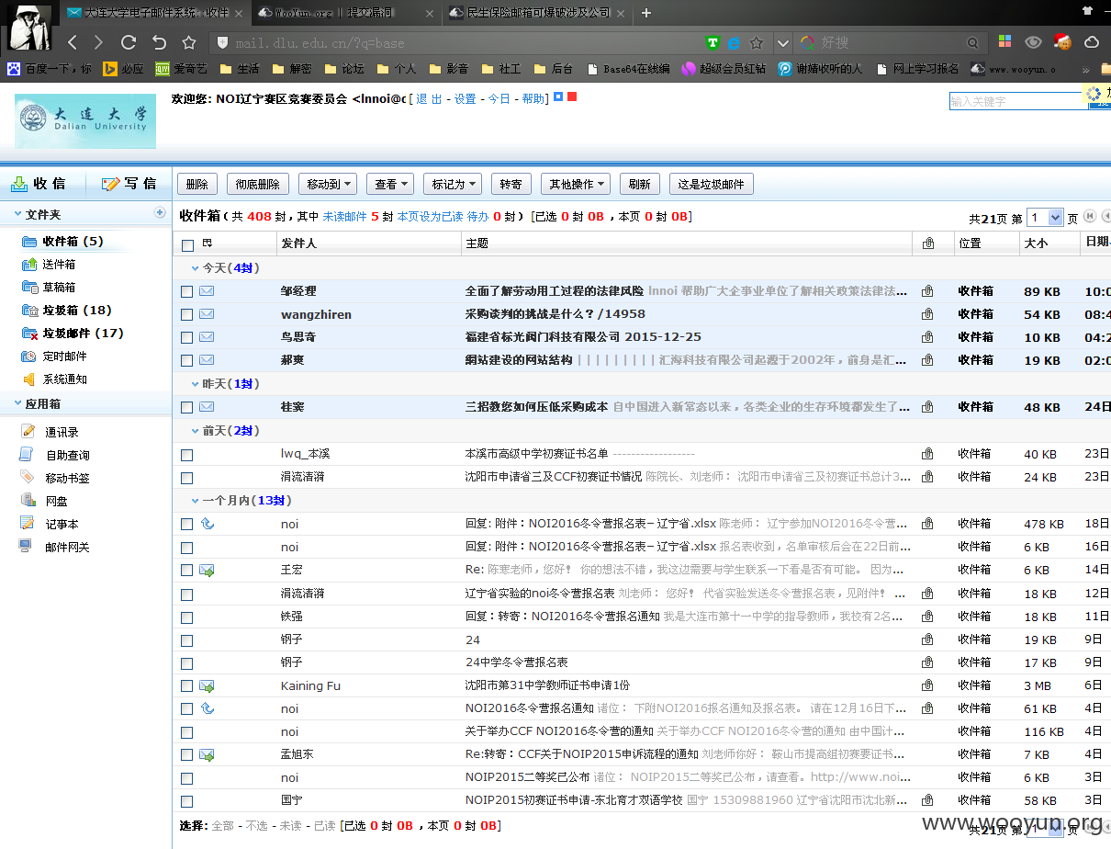The width and height of the screenshot is (1111, 849).
Task: Reload the page with the browser refresh icon
Action: [x=129, y=42]
